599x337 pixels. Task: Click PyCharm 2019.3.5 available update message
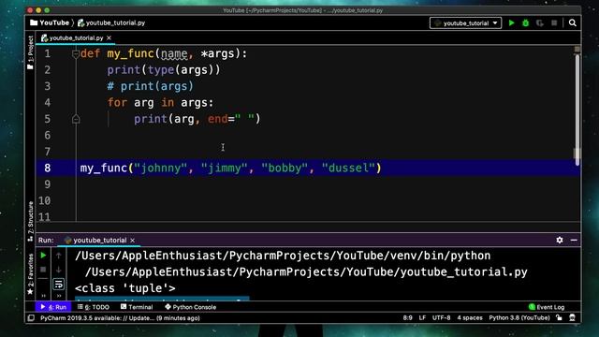120,318
